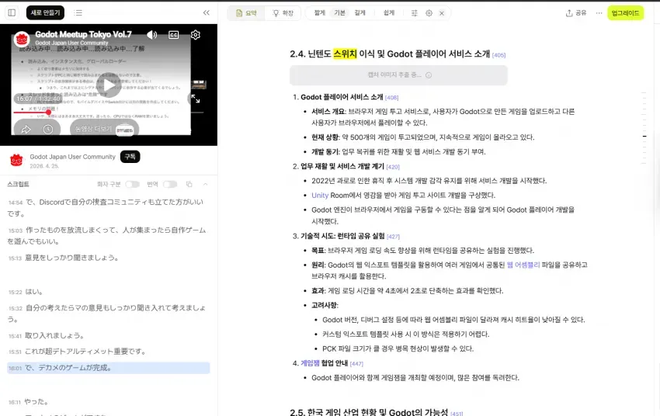The width and height of the screenshot is (660, 416).
Task: Toggle the left sidebar panel icon
Action: [12, 12]
